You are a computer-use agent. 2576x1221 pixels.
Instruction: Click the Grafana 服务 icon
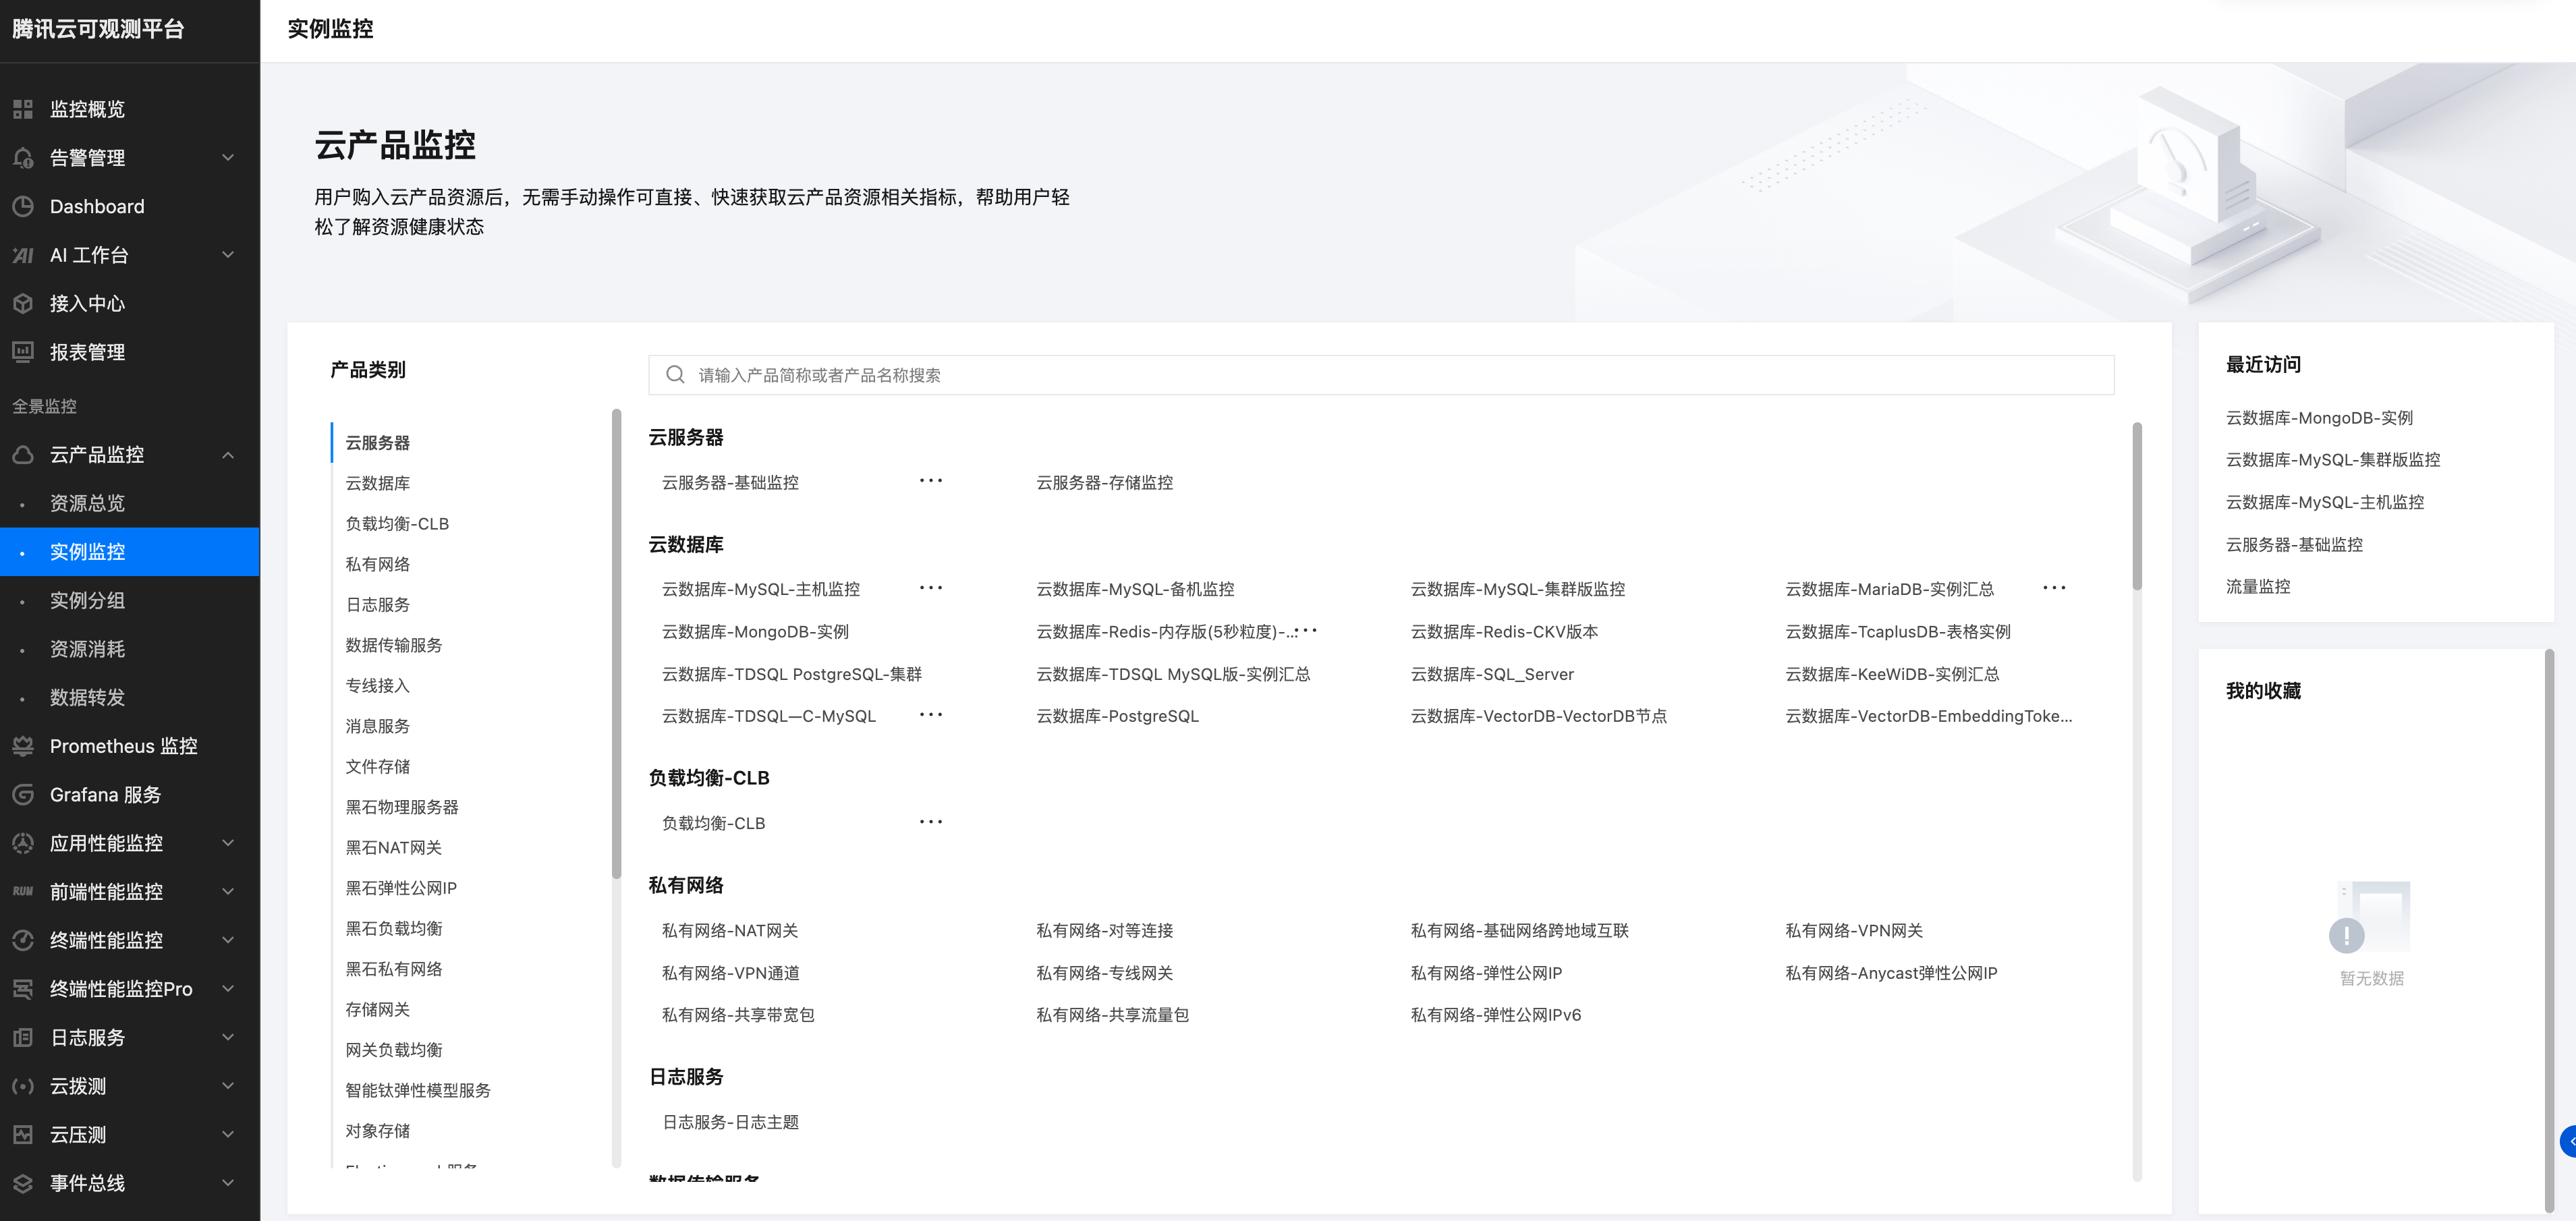[23, 795]
